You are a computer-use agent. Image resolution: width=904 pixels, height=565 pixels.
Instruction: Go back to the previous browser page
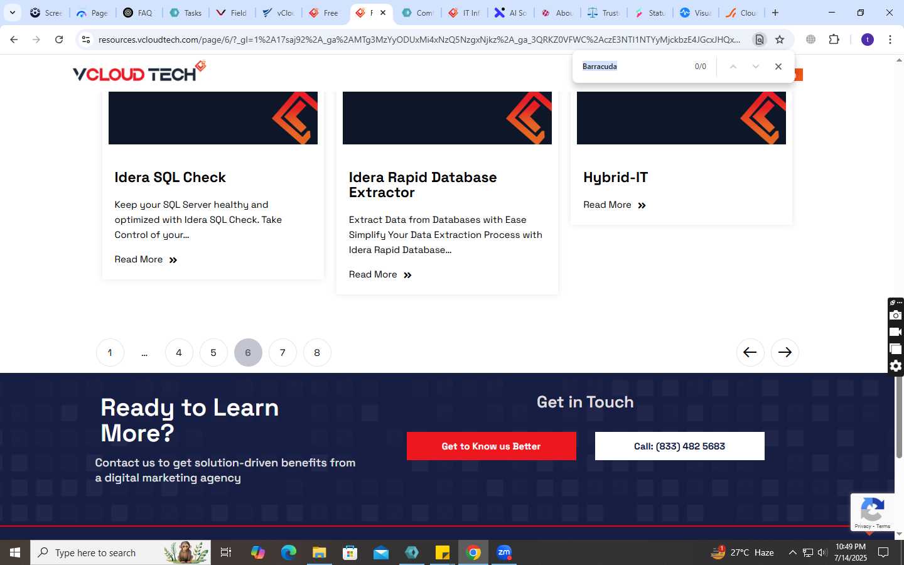[x=14, y=40]
